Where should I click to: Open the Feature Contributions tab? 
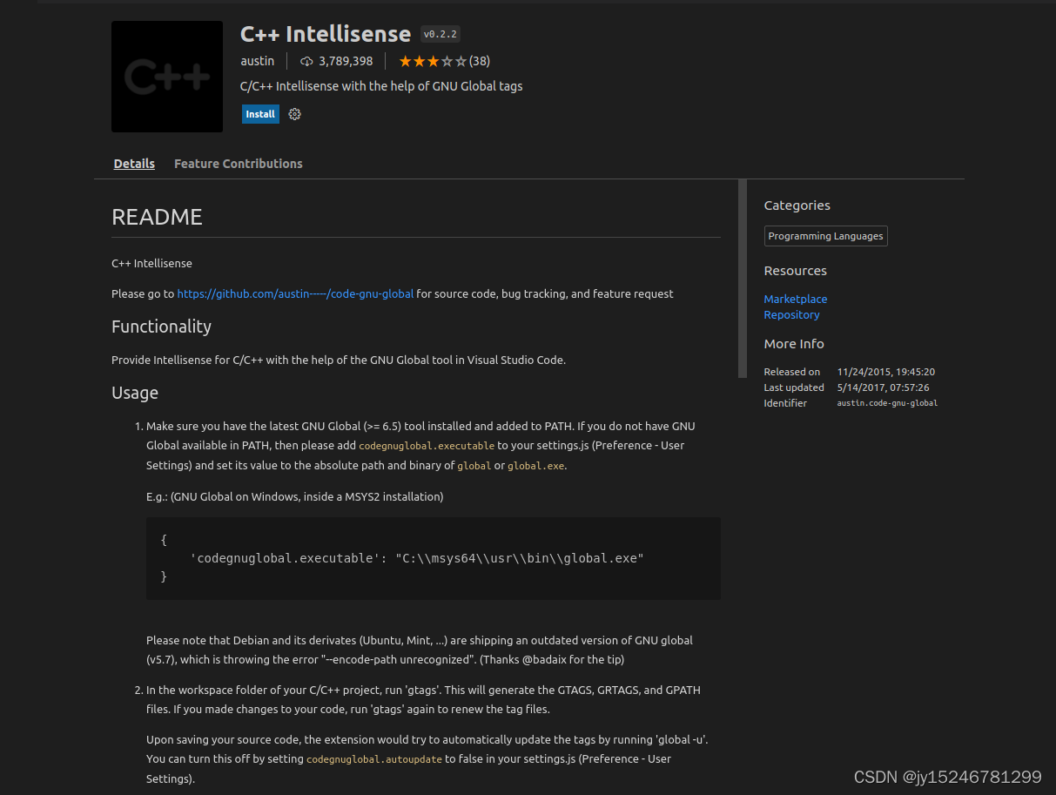coord(239,164)
